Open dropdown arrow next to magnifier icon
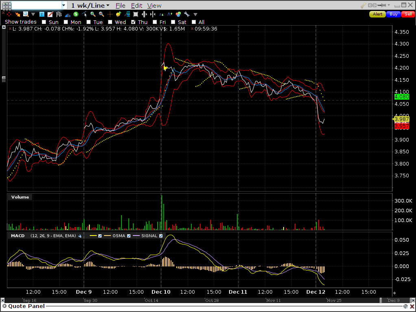The width and height of the screenshot is (416, 312). 33,14
